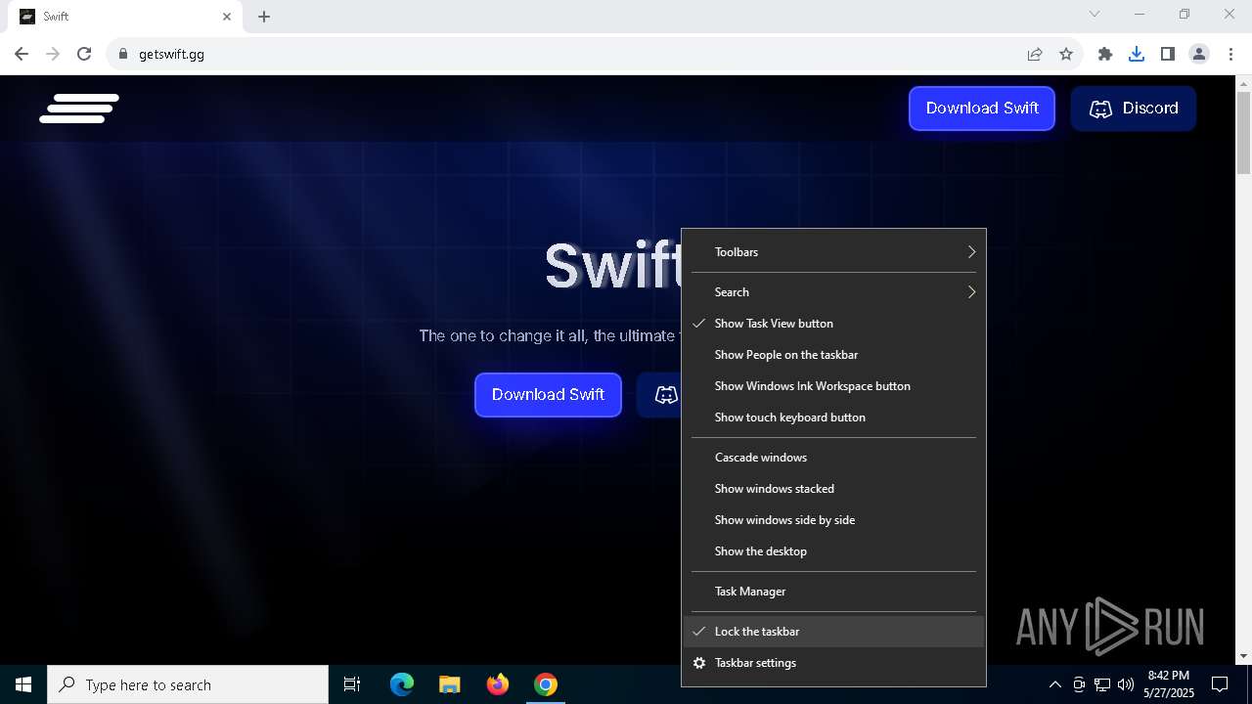Click the scrollbar down arrow
The height and width of the screenshot is (704, 1252).
click(1243, 656)
